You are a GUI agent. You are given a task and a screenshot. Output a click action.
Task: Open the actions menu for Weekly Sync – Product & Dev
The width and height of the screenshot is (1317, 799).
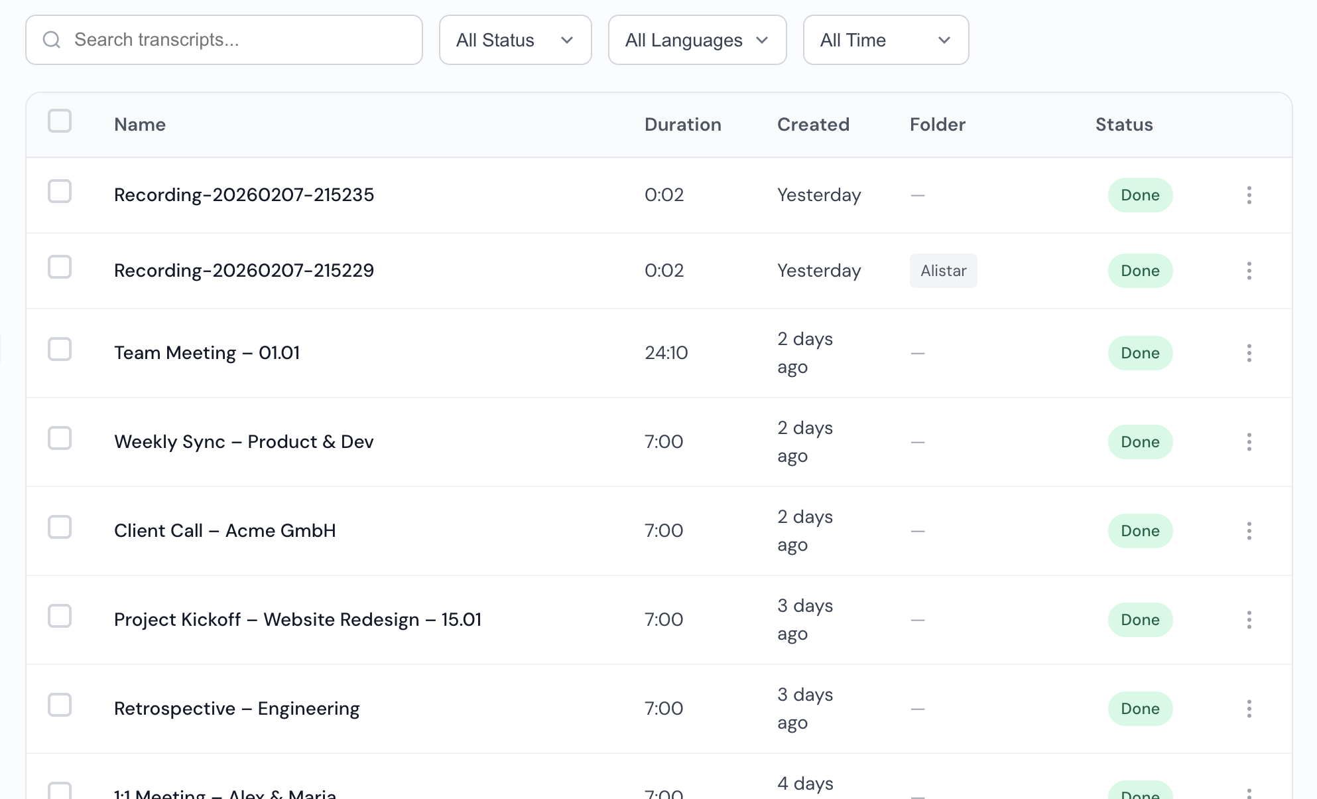1249,441
